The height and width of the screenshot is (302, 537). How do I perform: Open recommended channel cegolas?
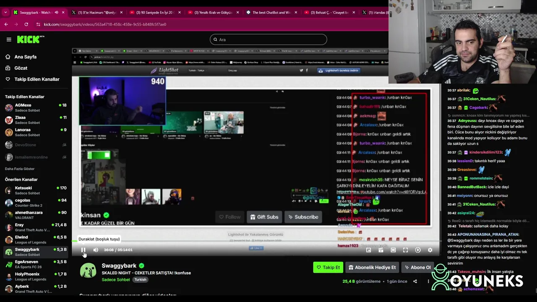(36, 203)
